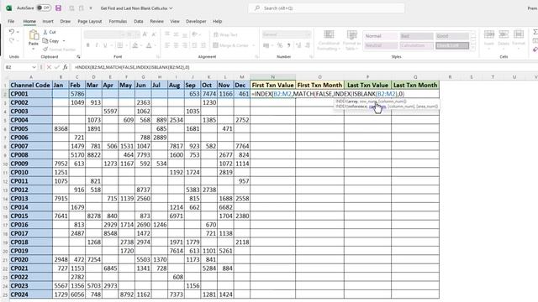This screenshot has height=302, width=538.
Task: Open Conditional Formatting menu
Action: click(329, 40)
